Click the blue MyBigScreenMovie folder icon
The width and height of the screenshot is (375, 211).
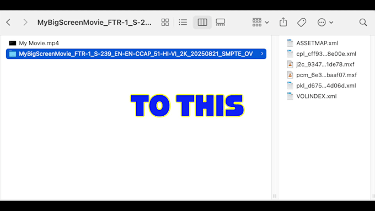(13, 54)
